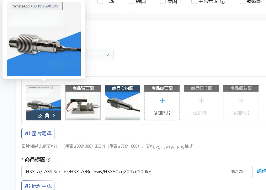This screenshot has width=266, height=190.
Task: Toggle the 巴西 checkbox
Action: tap(100, 1)
